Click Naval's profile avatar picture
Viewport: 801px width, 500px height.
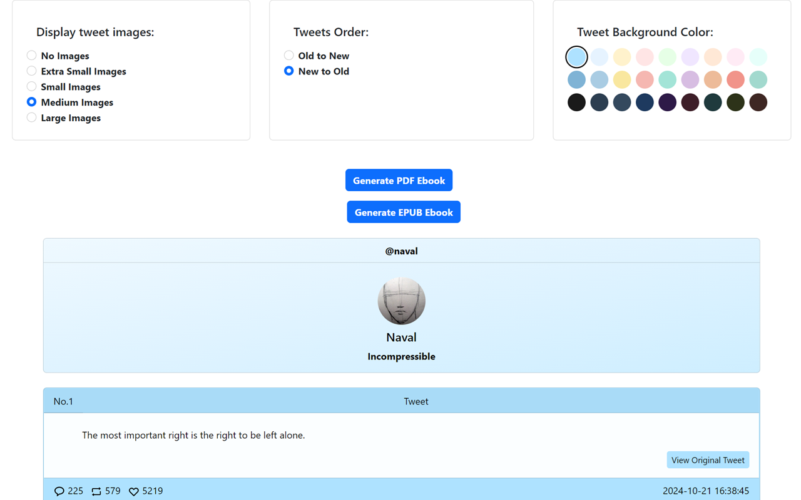point(401,301)
